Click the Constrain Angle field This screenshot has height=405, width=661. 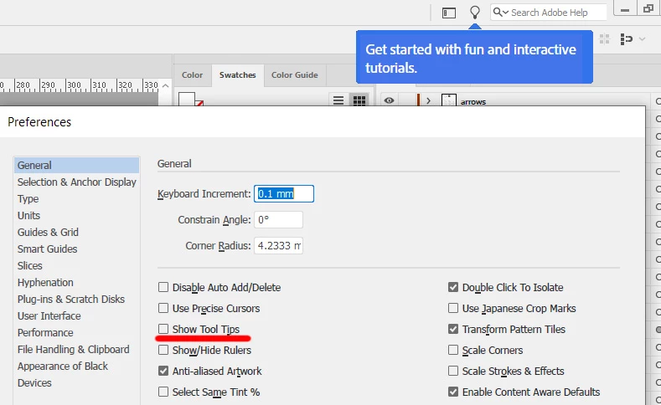[278, 220]
